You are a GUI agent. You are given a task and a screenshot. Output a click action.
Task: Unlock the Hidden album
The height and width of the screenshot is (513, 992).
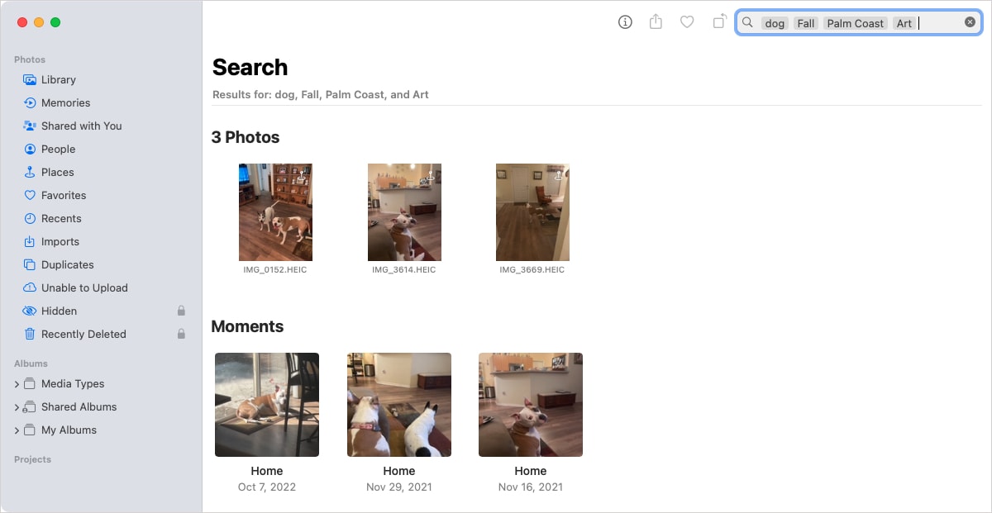point(180,311)
